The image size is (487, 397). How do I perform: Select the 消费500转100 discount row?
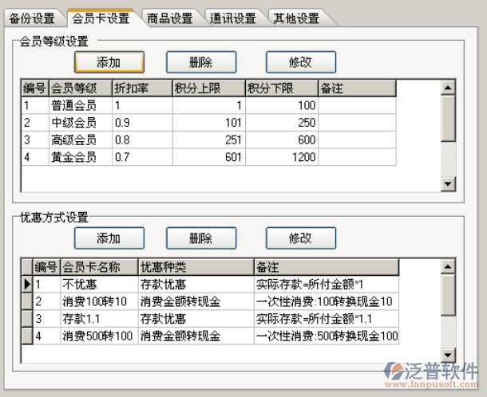pos(97,336)
